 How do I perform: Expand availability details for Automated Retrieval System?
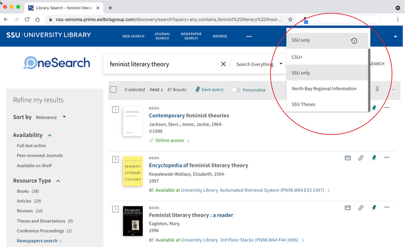[x=329, y=191]
